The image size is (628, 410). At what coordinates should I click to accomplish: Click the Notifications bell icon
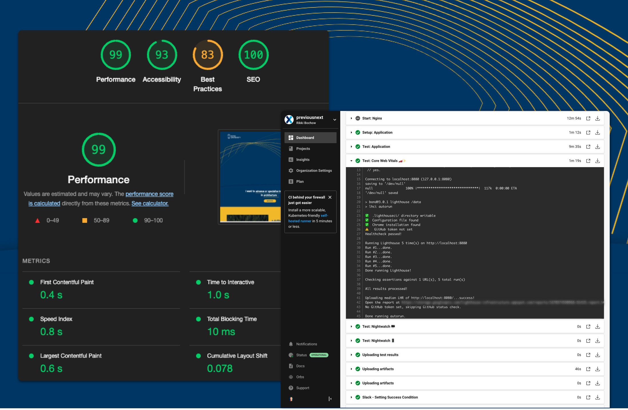pos(291,344)
